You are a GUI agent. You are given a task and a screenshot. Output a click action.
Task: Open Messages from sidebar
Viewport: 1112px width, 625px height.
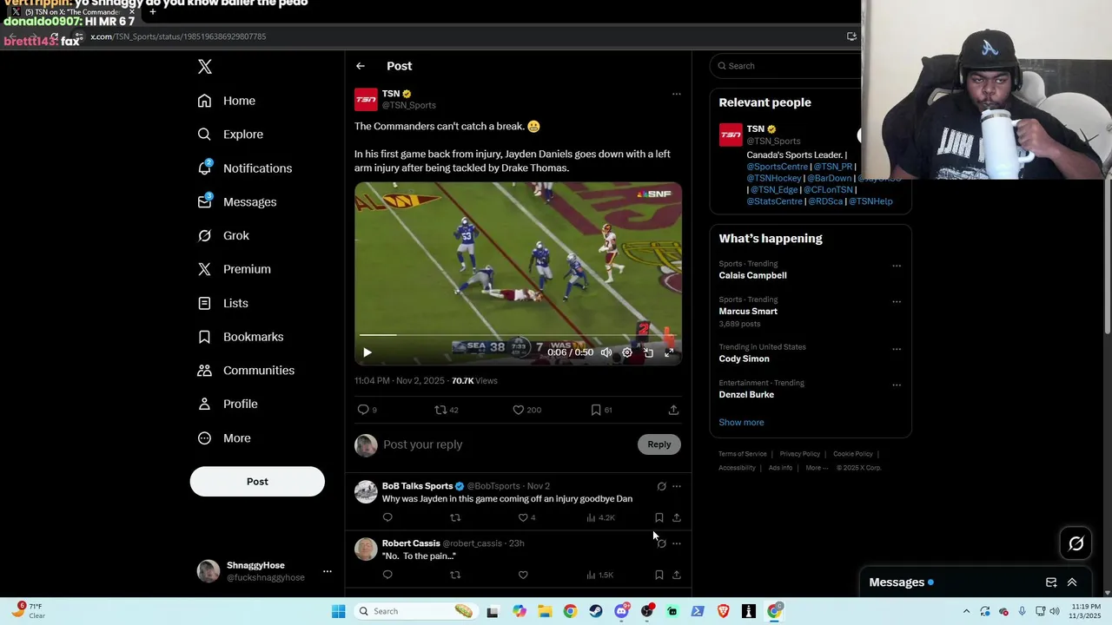click(237, 202)
